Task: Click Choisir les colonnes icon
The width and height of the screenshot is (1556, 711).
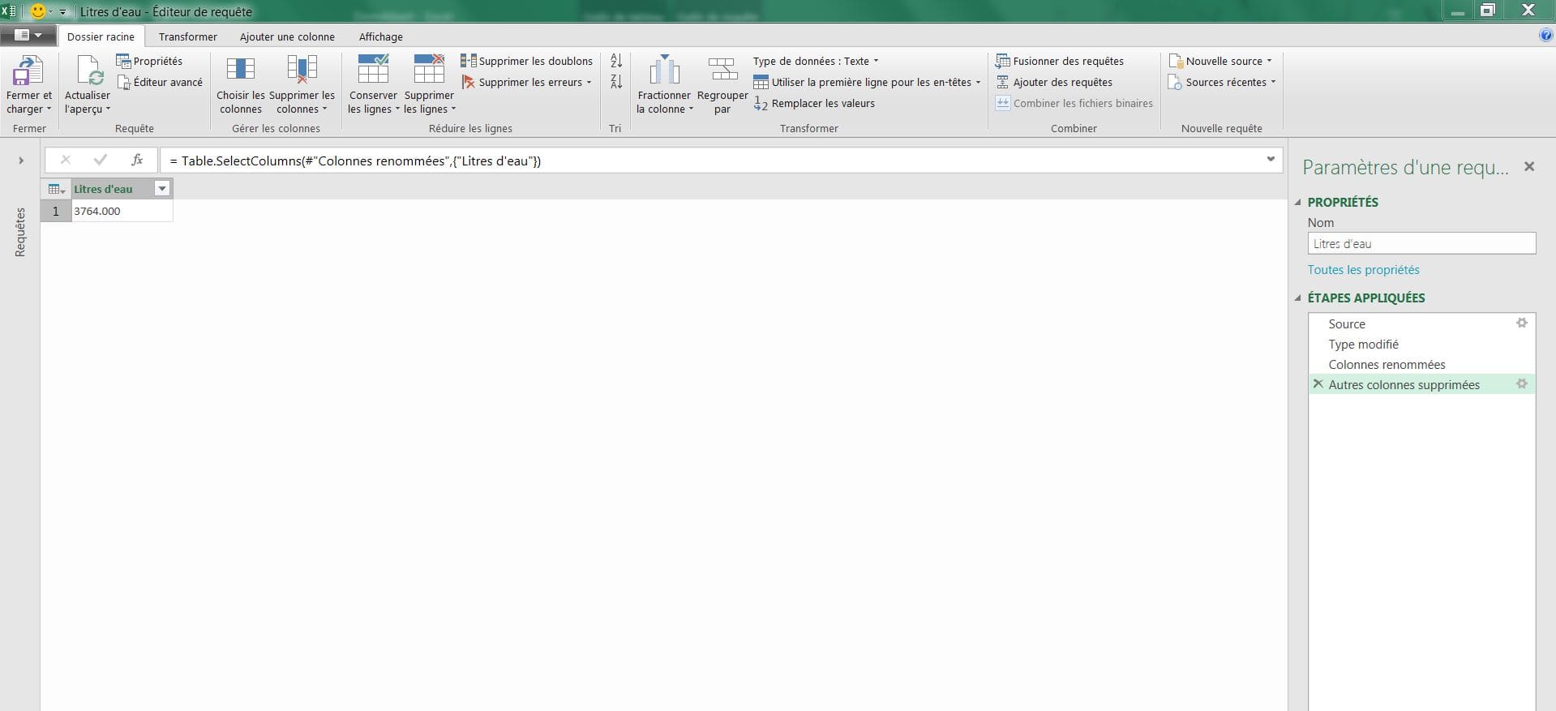Action: click(241, 70)
